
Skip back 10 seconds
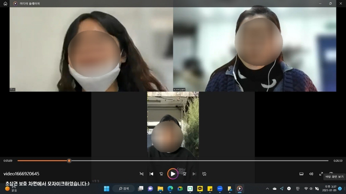(161, 174)
